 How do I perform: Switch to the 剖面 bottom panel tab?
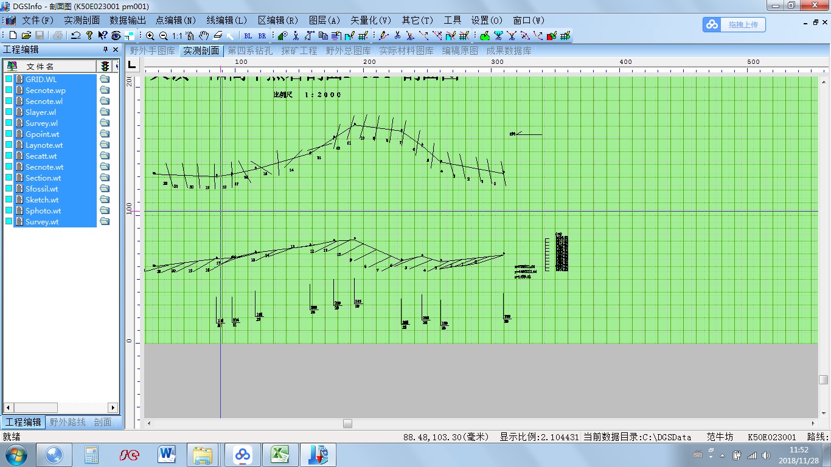click(103, 422)
